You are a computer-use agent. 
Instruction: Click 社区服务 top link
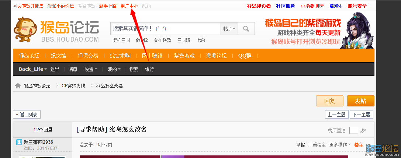(x=286, y=6)
